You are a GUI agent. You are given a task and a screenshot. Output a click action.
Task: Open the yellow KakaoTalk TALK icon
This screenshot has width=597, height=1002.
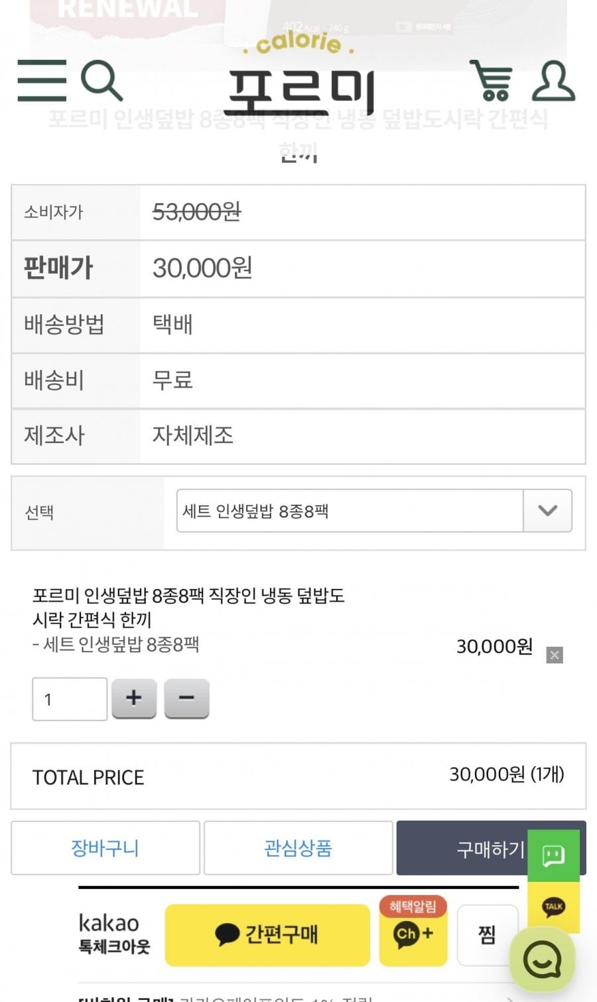pos(553,907)
